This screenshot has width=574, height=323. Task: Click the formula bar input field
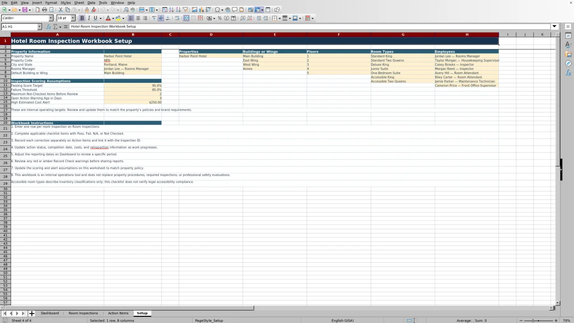(x=310, y=27)
